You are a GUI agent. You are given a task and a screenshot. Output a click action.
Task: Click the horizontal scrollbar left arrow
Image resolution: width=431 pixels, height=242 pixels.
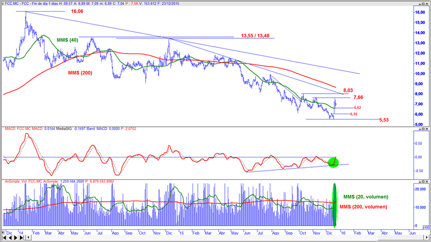28,237
